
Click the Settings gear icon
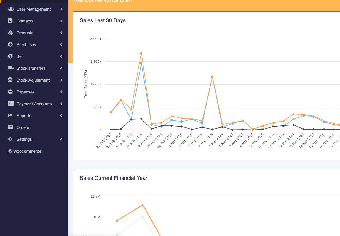pos(10,139)
